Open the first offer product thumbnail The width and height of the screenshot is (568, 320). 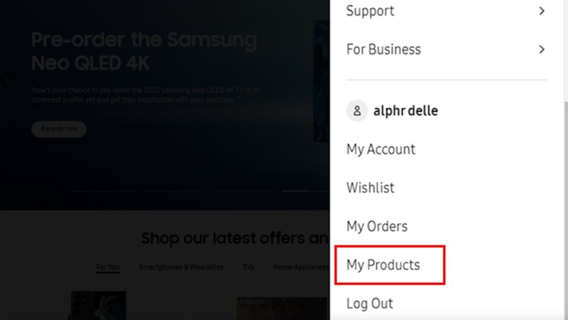tap(98, 304)
